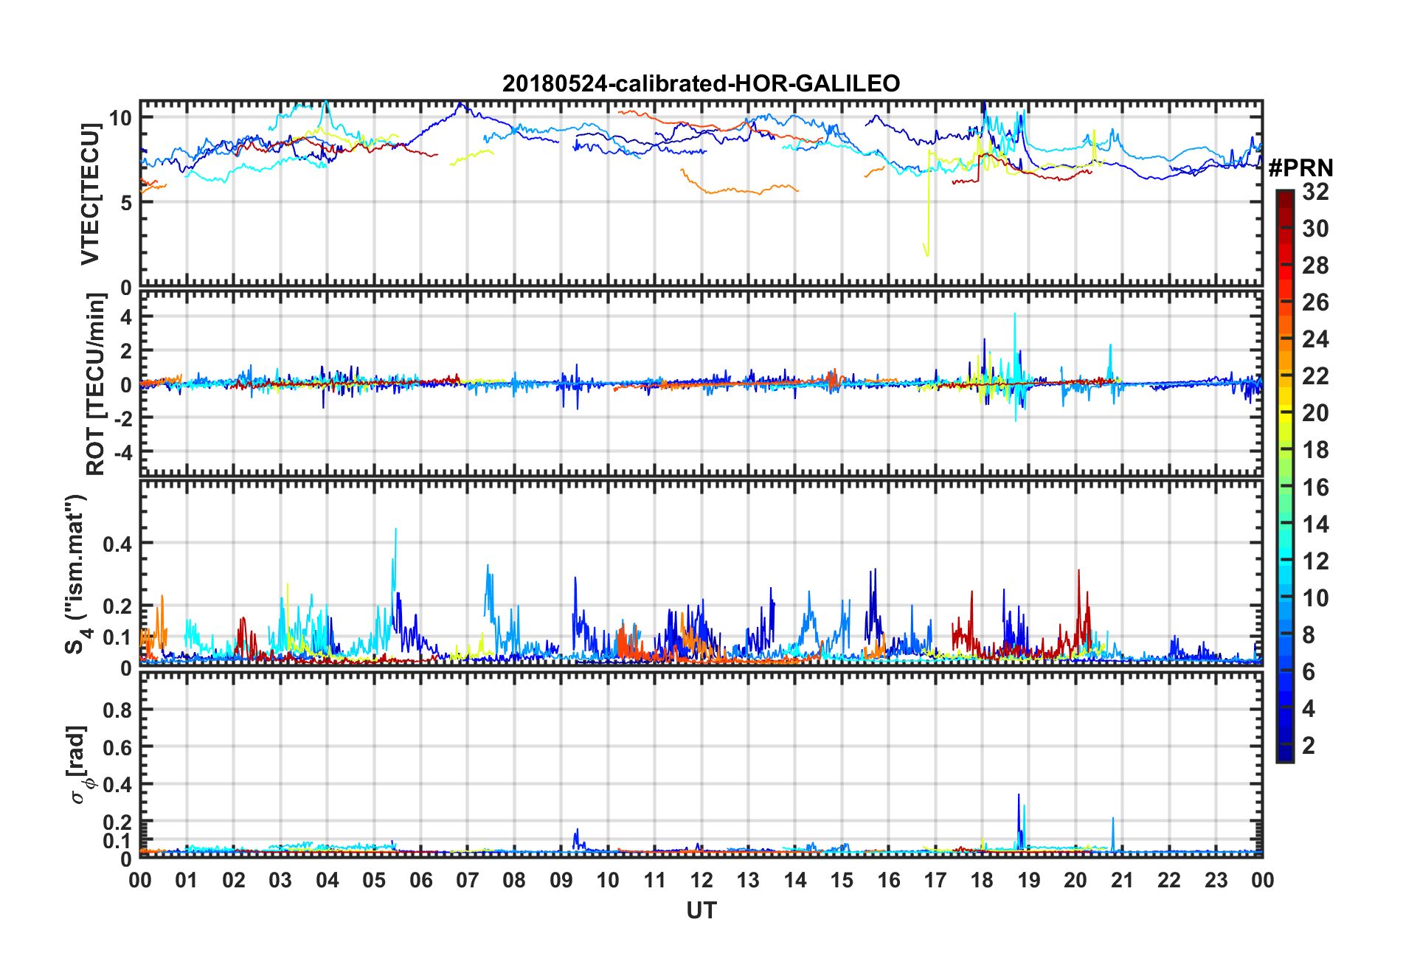Click the plot title "20180524-calibrated-HOR-GALILEO"

pyautogui.click(x=701, y=83)
